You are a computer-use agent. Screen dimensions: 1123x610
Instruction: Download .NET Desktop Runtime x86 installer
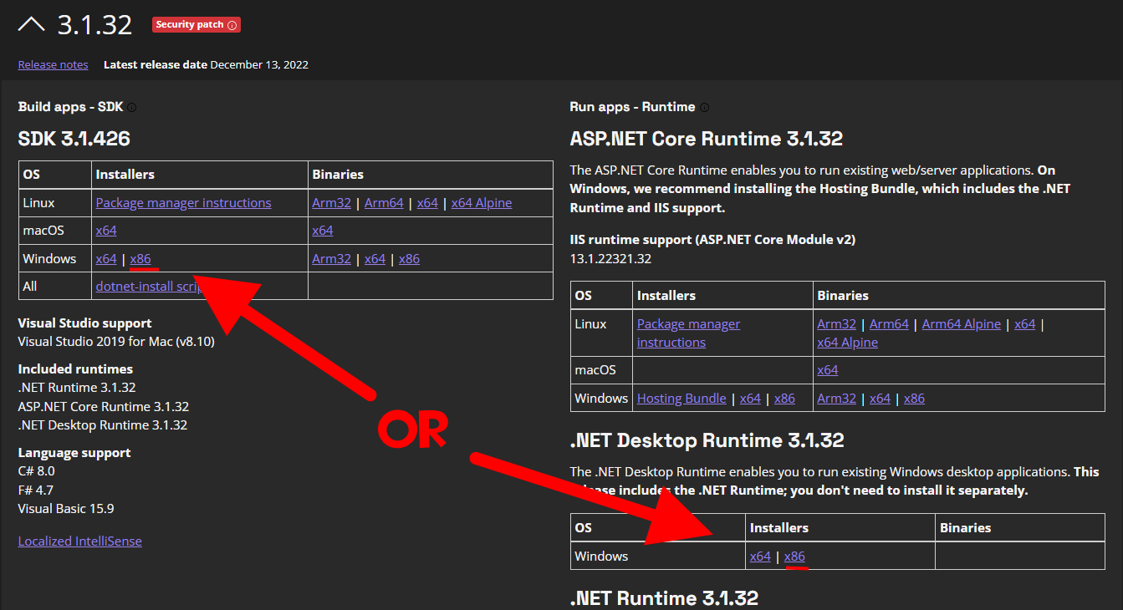794,556
